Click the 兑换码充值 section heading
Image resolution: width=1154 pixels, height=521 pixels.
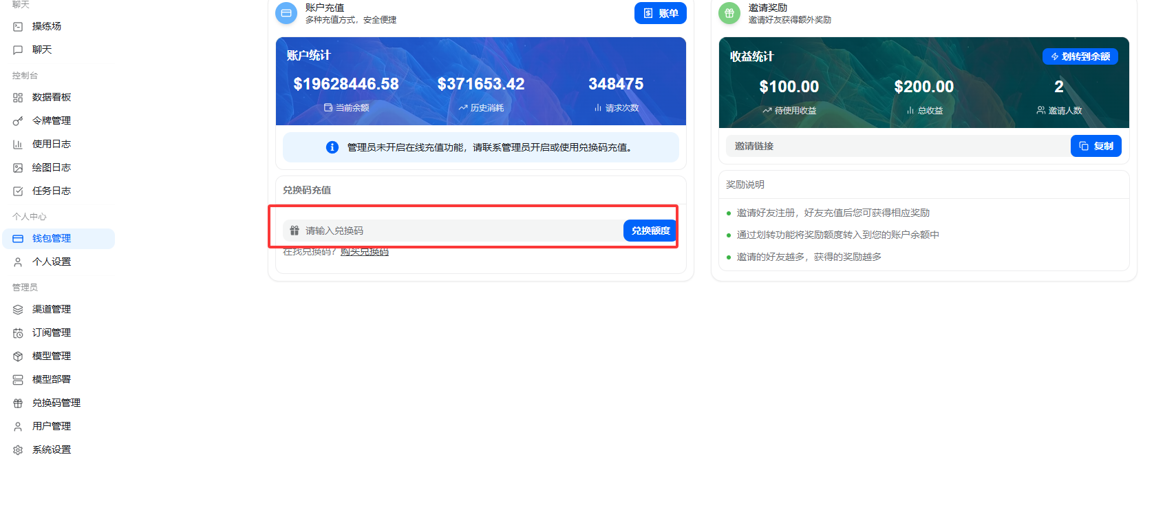pos(307,190)
